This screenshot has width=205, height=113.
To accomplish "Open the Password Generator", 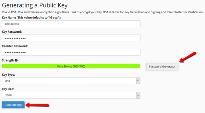I will [x=162, y=67].
